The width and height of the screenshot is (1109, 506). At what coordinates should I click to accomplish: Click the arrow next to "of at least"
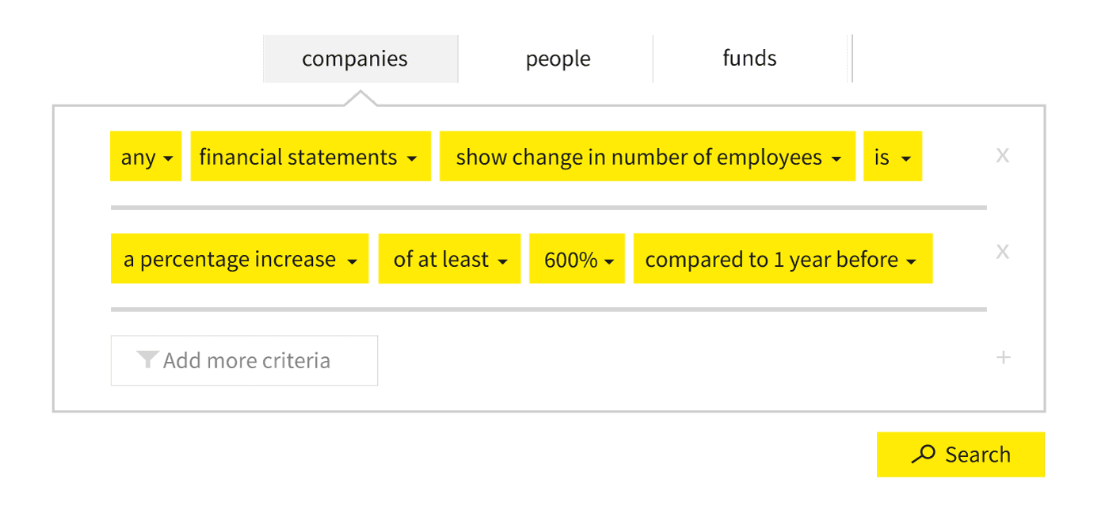(503, 261)
